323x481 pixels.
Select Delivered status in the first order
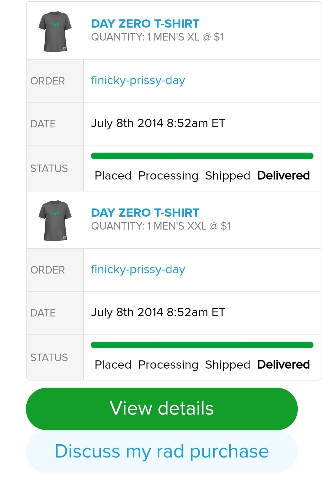pyautogui.click(x=283, y=175)
